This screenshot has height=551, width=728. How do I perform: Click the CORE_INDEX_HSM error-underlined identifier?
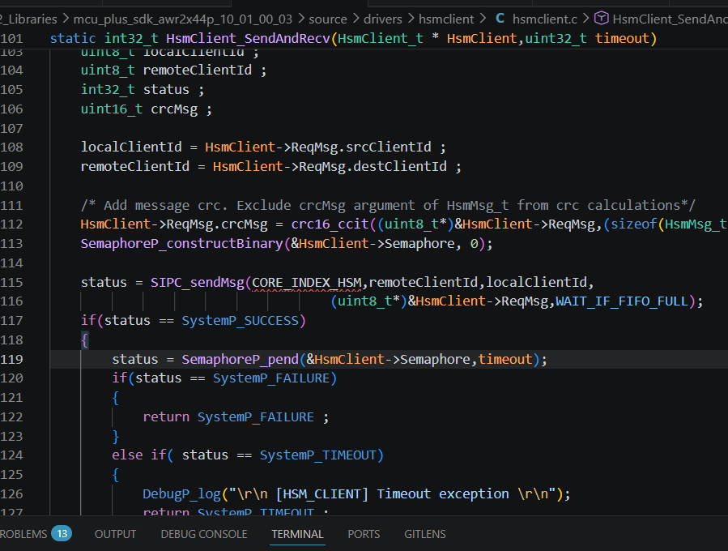pyautogui.click(x=306, y=283)
